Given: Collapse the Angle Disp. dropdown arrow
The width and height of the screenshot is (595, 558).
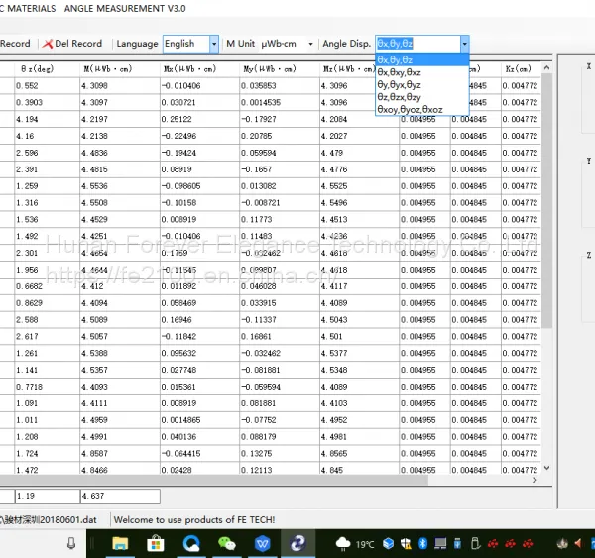Looking at the screenshot, I should (464, 44).
